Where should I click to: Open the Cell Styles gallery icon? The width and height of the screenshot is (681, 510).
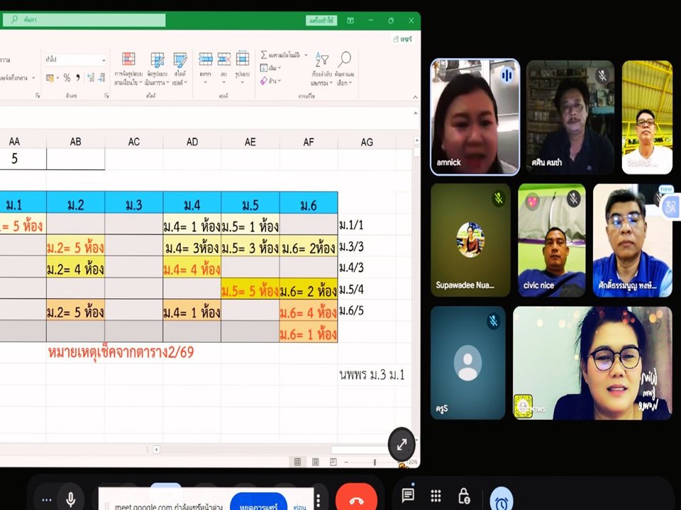[x=179, y=59]
